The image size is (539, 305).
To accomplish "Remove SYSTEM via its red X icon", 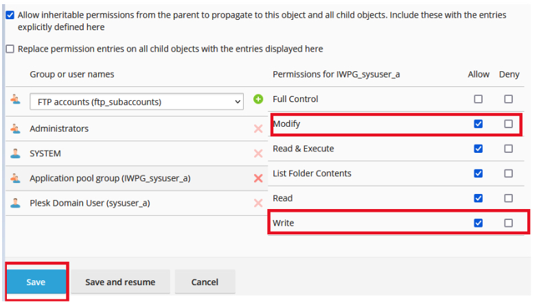I will pyautogui.click(x=258, y=154).
